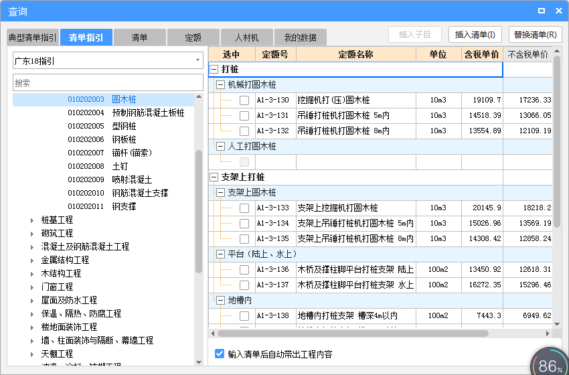Switch to the 清单指引 tab
Screen dimensions: 569x375
tap(86, 37)
